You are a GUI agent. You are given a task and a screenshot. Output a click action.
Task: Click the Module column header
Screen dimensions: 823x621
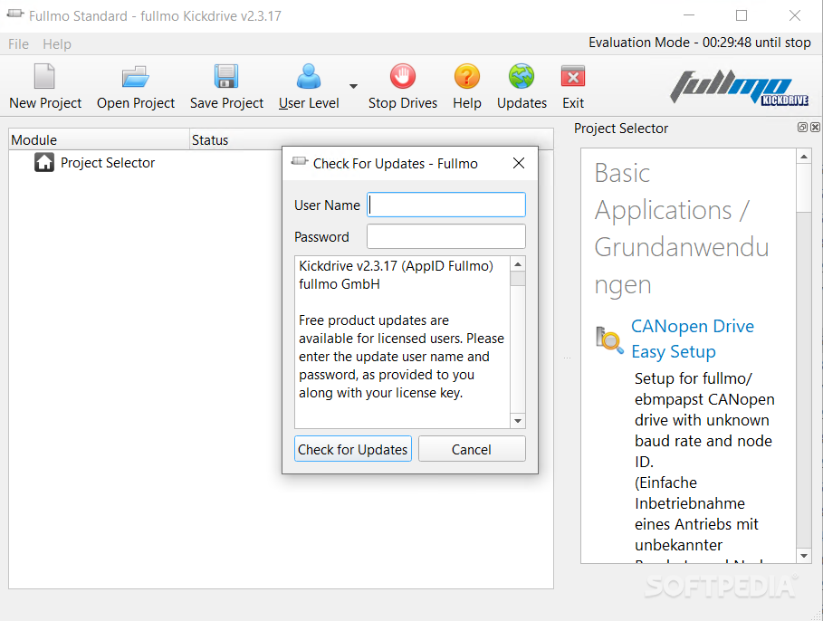pos(100,140)
